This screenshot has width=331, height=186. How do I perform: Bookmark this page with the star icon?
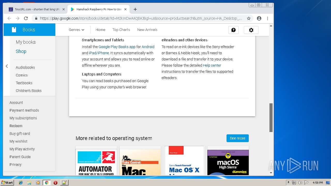249,18
